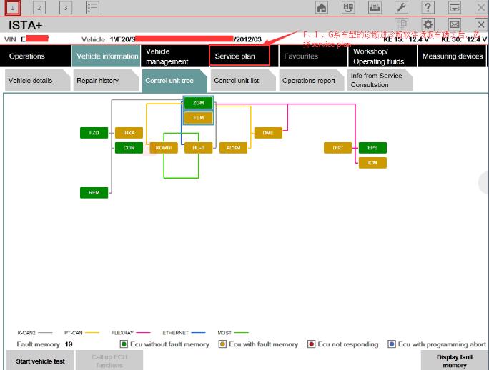Select session tab 2 in the top bar

point(39,8)
